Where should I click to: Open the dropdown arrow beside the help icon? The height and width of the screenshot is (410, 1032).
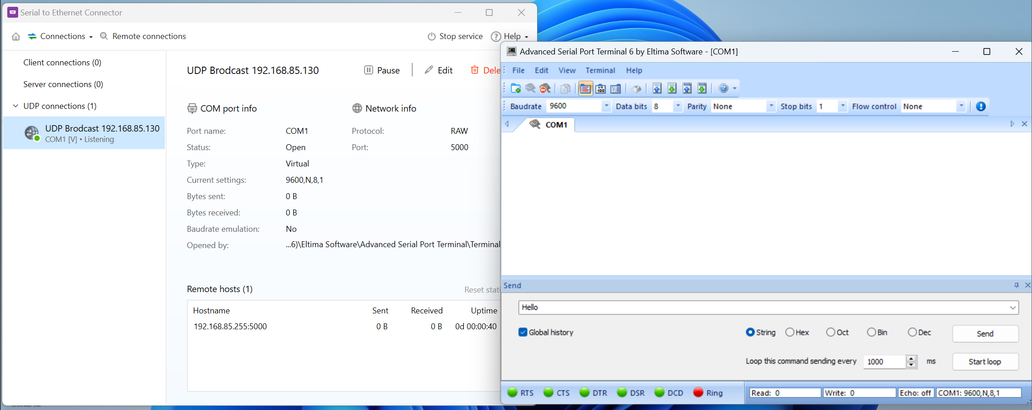click(x=734, y=88)
